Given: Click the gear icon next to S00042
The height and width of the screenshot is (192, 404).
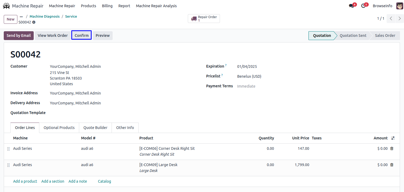Looking at the screenshot, I should [34, 22].
